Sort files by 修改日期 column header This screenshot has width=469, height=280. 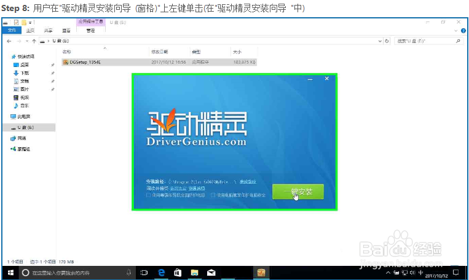tap(159, 52)
